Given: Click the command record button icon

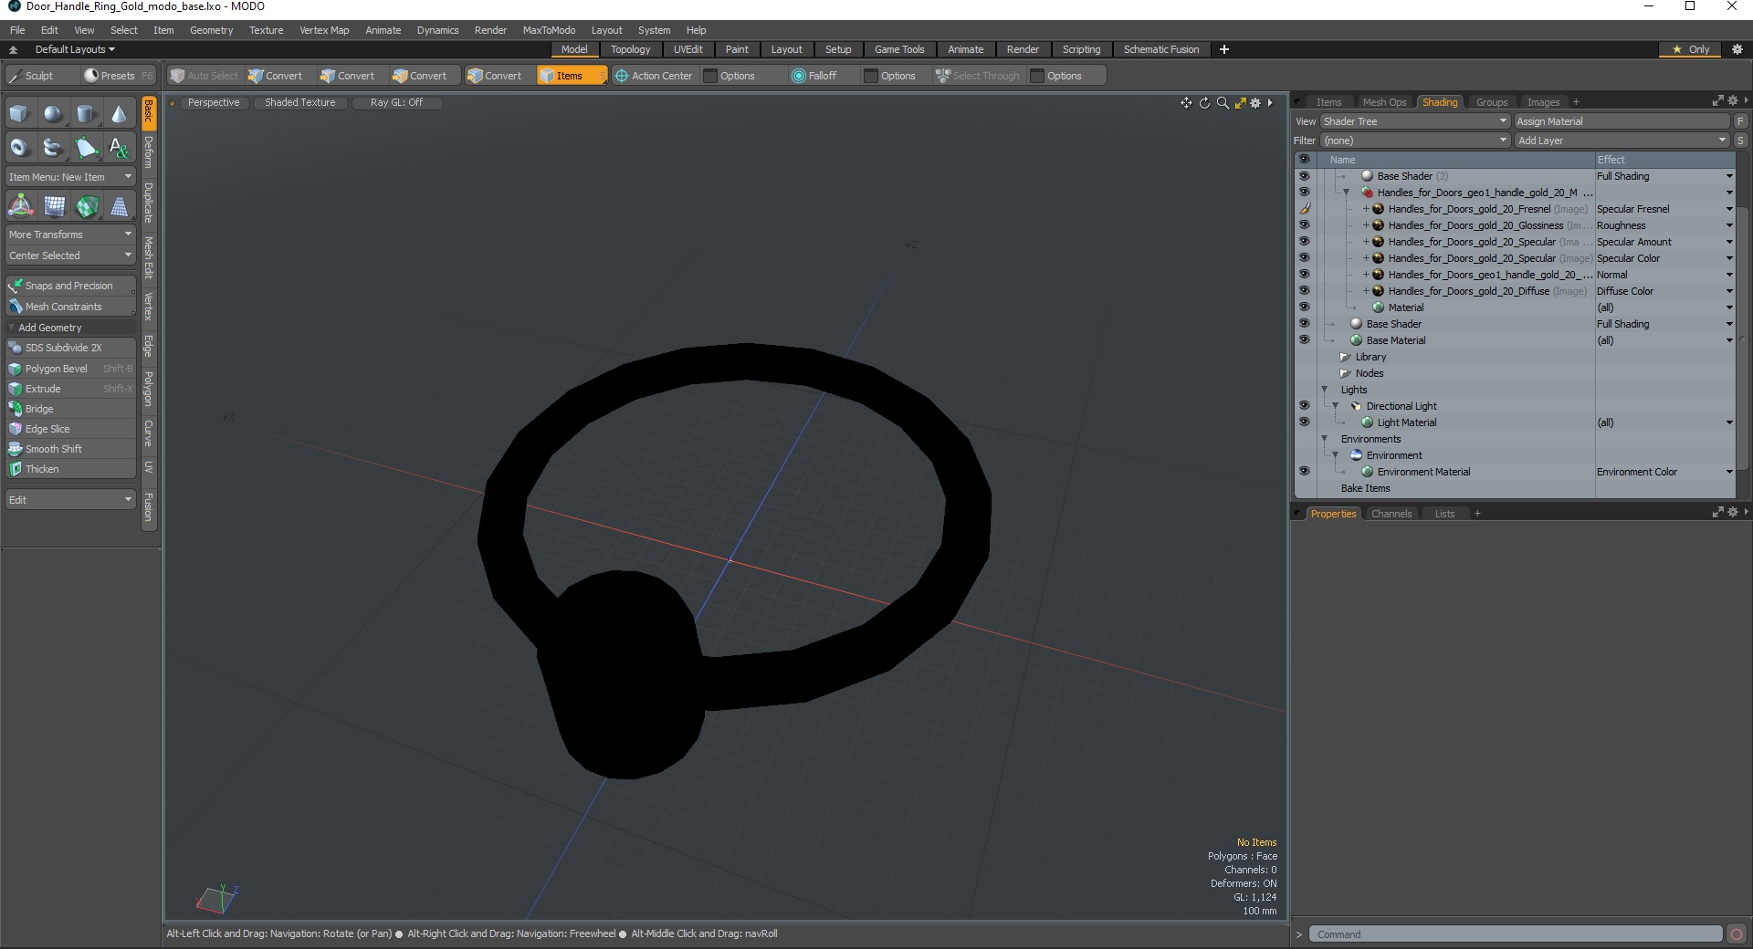Looking at the screenshot, I should click(1737, 933).
